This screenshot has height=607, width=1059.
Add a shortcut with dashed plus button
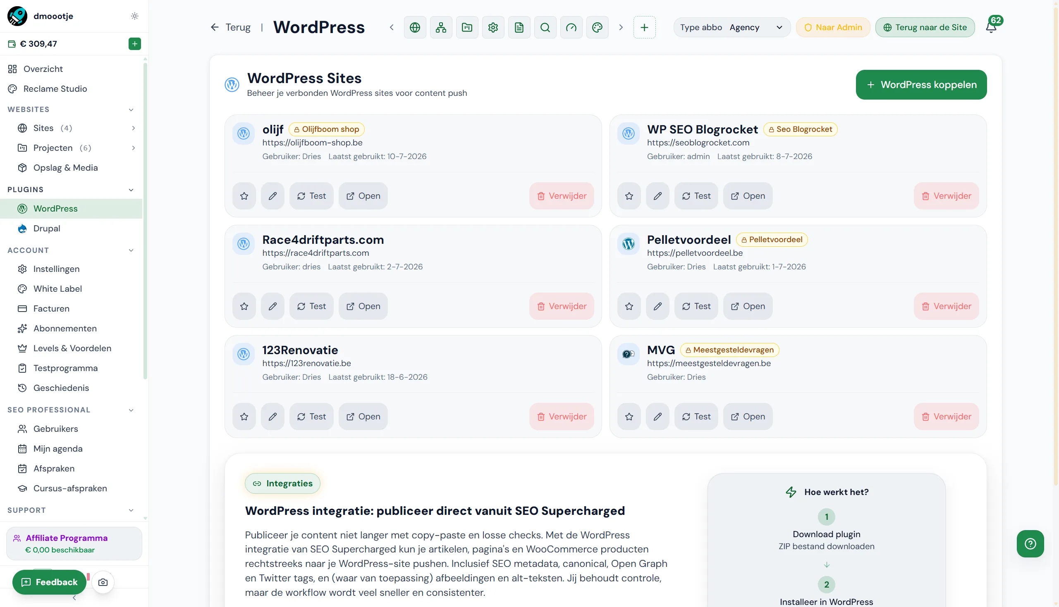[x=644, y=28]
